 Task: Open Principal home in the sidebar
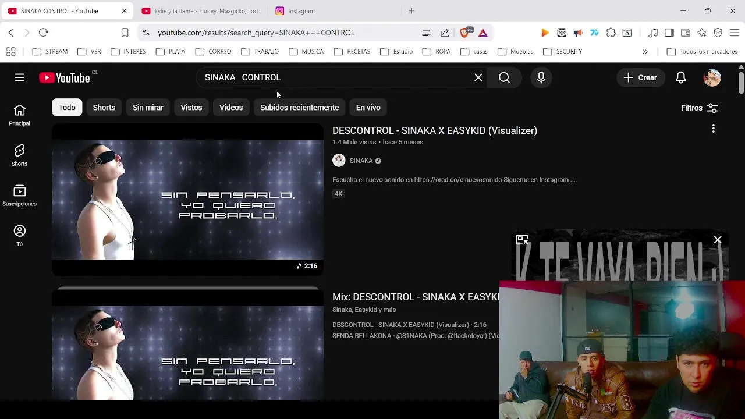pos(19,115)
